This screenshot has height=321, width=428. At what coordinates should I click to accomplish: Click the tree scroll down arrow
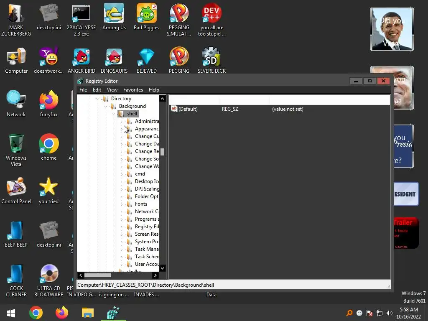[x=163, y=268]
